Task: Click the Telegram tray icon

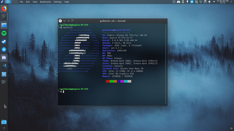Action: pyautogui.click(x=192, y=2)
